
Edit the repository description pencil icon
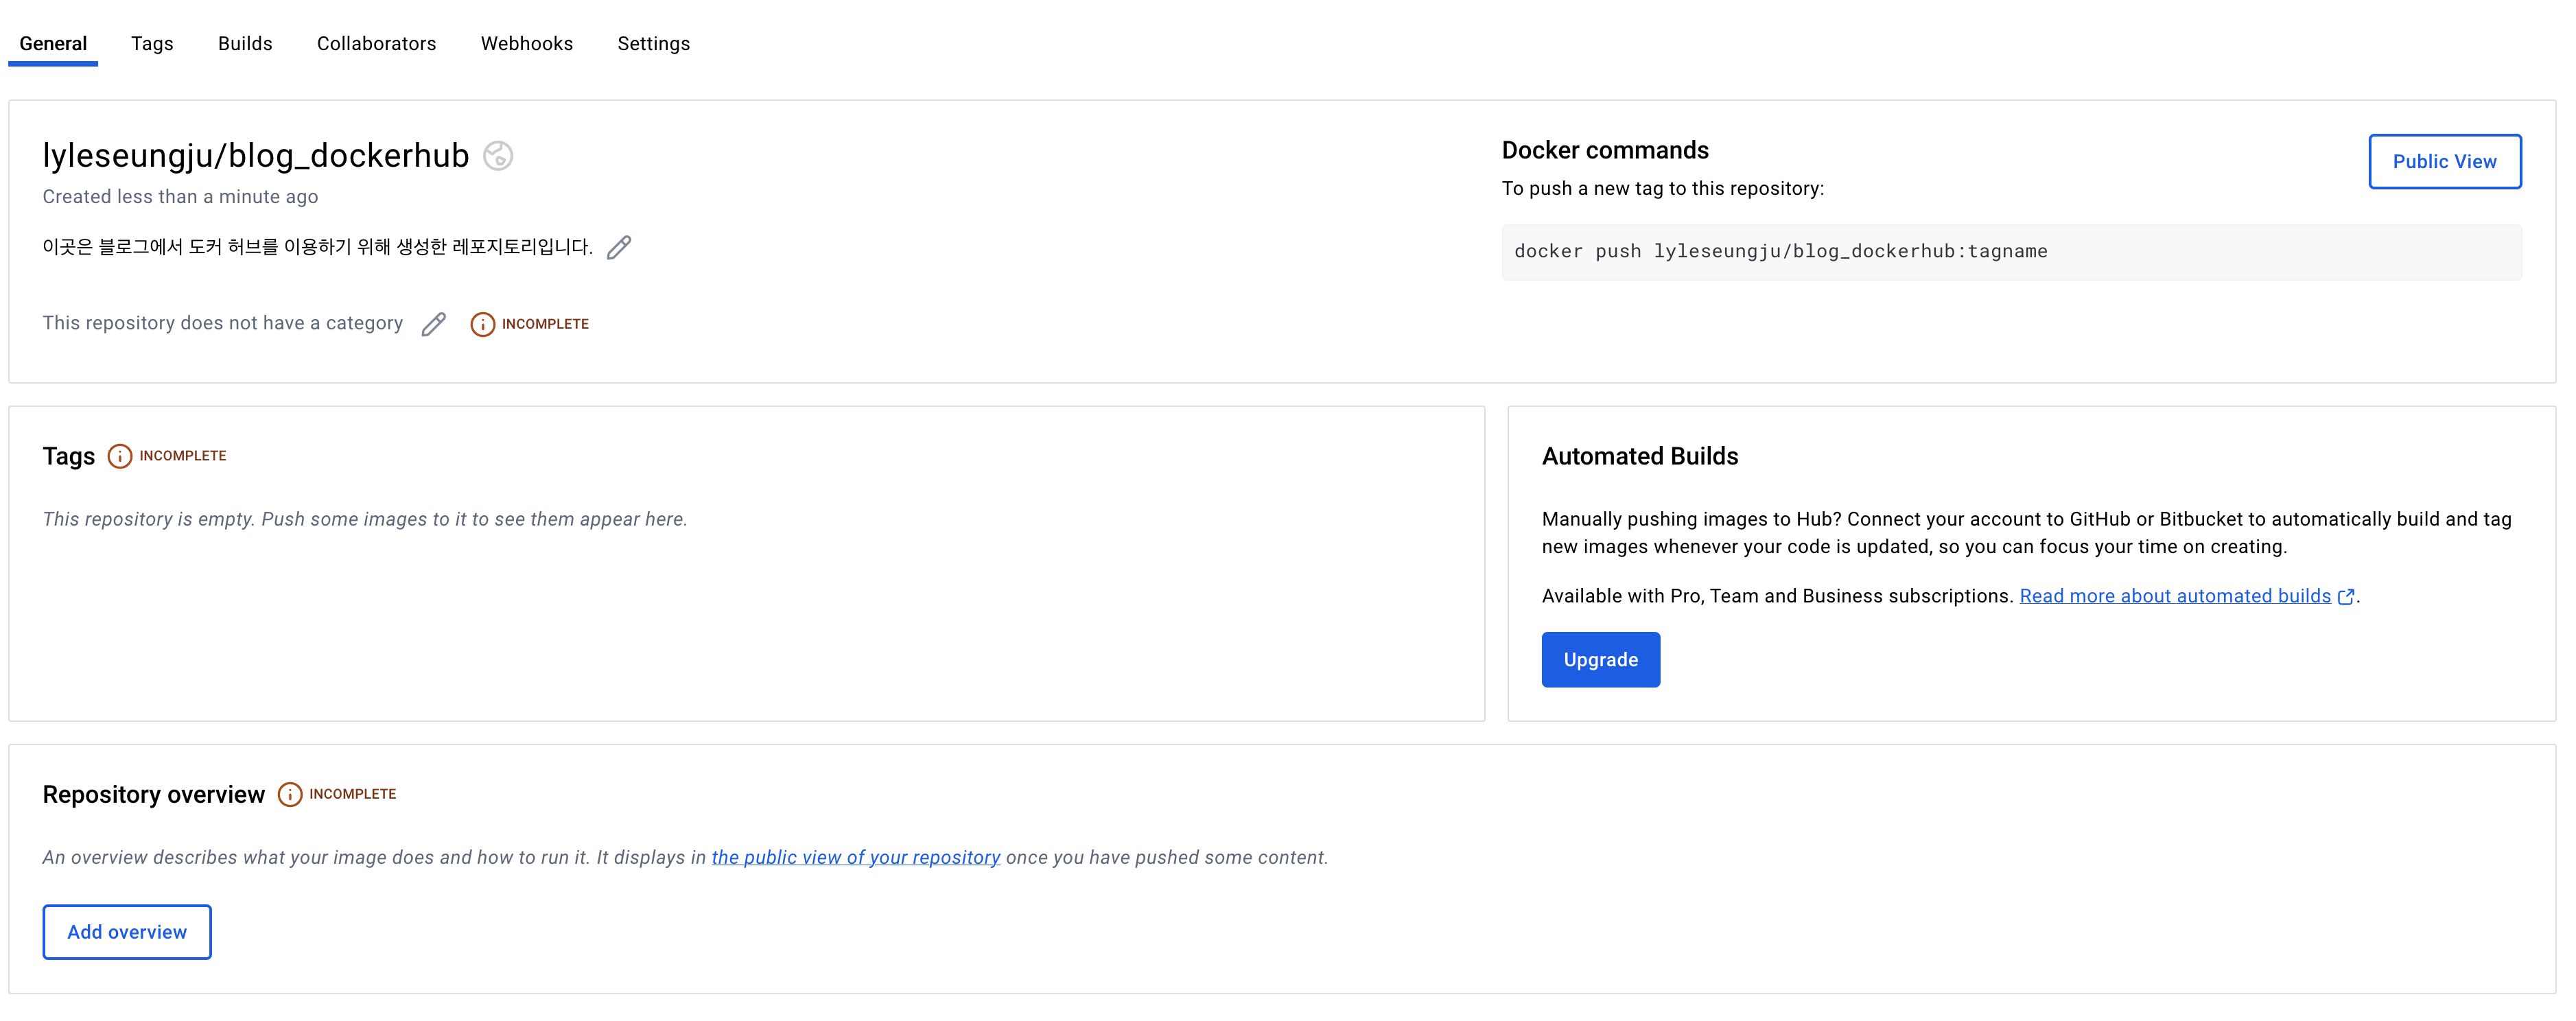click(x=619, y=247)
